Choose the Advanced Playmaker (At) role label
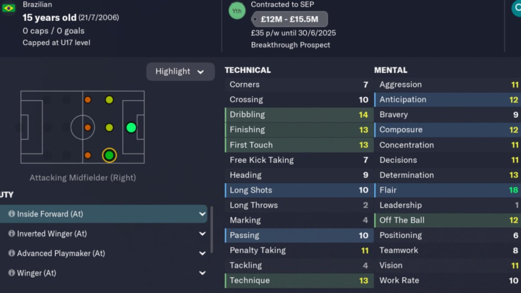 point(61,253)
